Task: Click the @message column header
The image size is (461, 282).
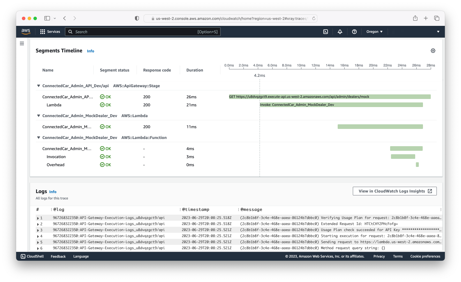Action: (251, 209)
